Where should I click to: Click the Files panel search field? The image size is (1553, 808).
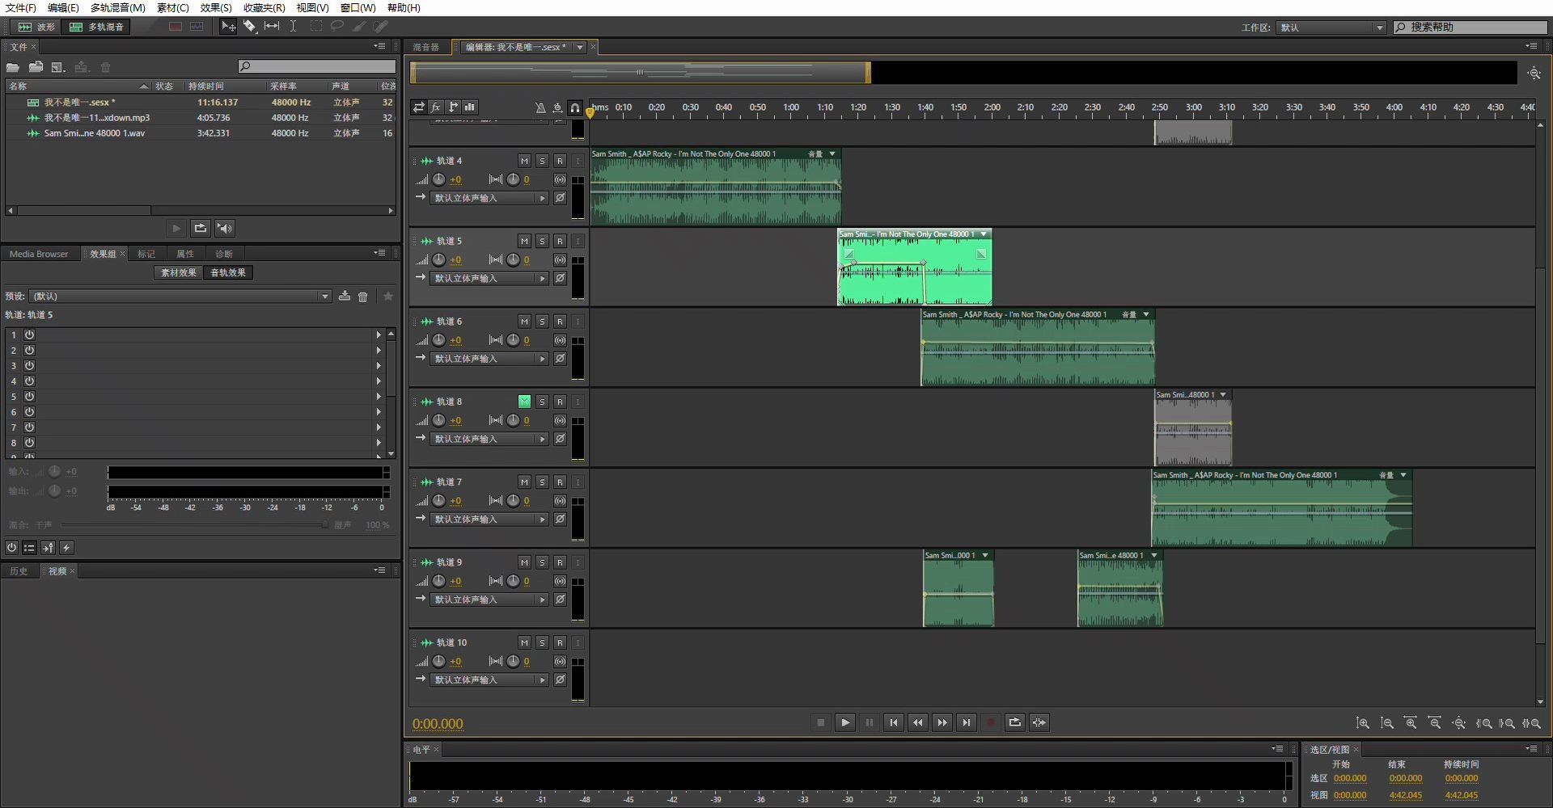pos(317,66)
